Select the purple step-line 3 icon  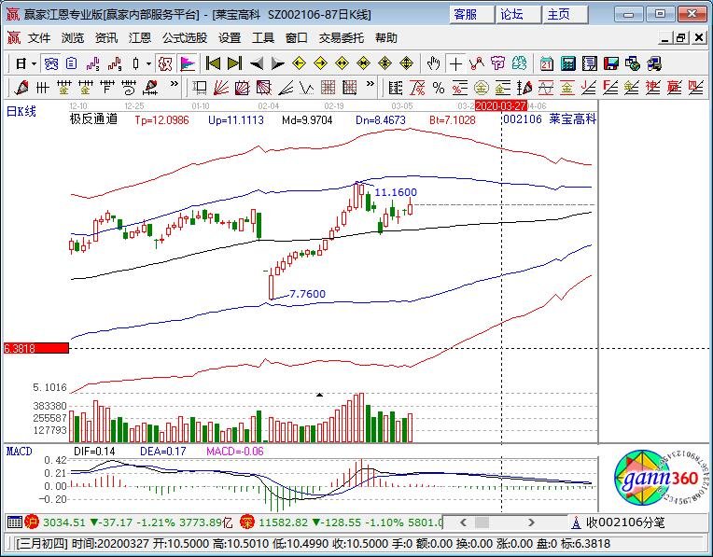pos(92,63)
